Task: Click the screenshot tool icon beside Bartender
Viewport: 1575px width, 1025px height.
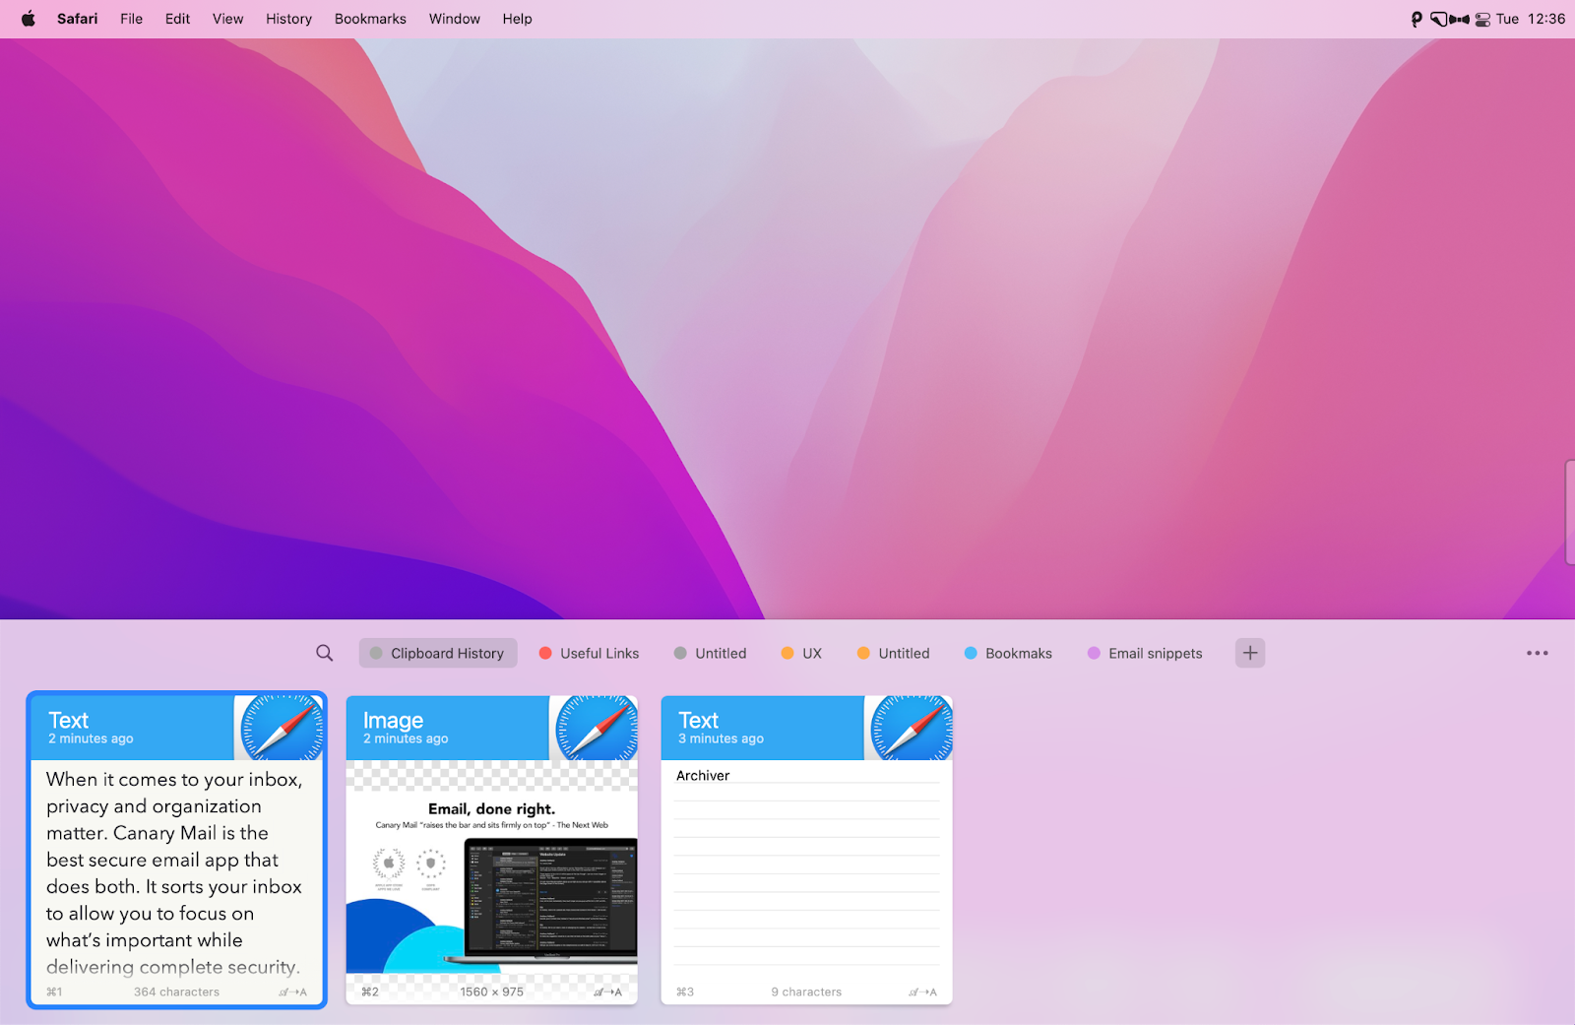Action: pos(1438,19)
